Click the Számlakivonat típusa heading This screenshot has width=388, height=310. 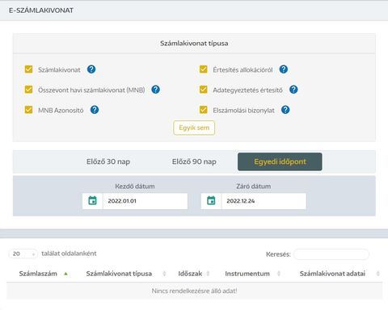[x=194, y=44]
